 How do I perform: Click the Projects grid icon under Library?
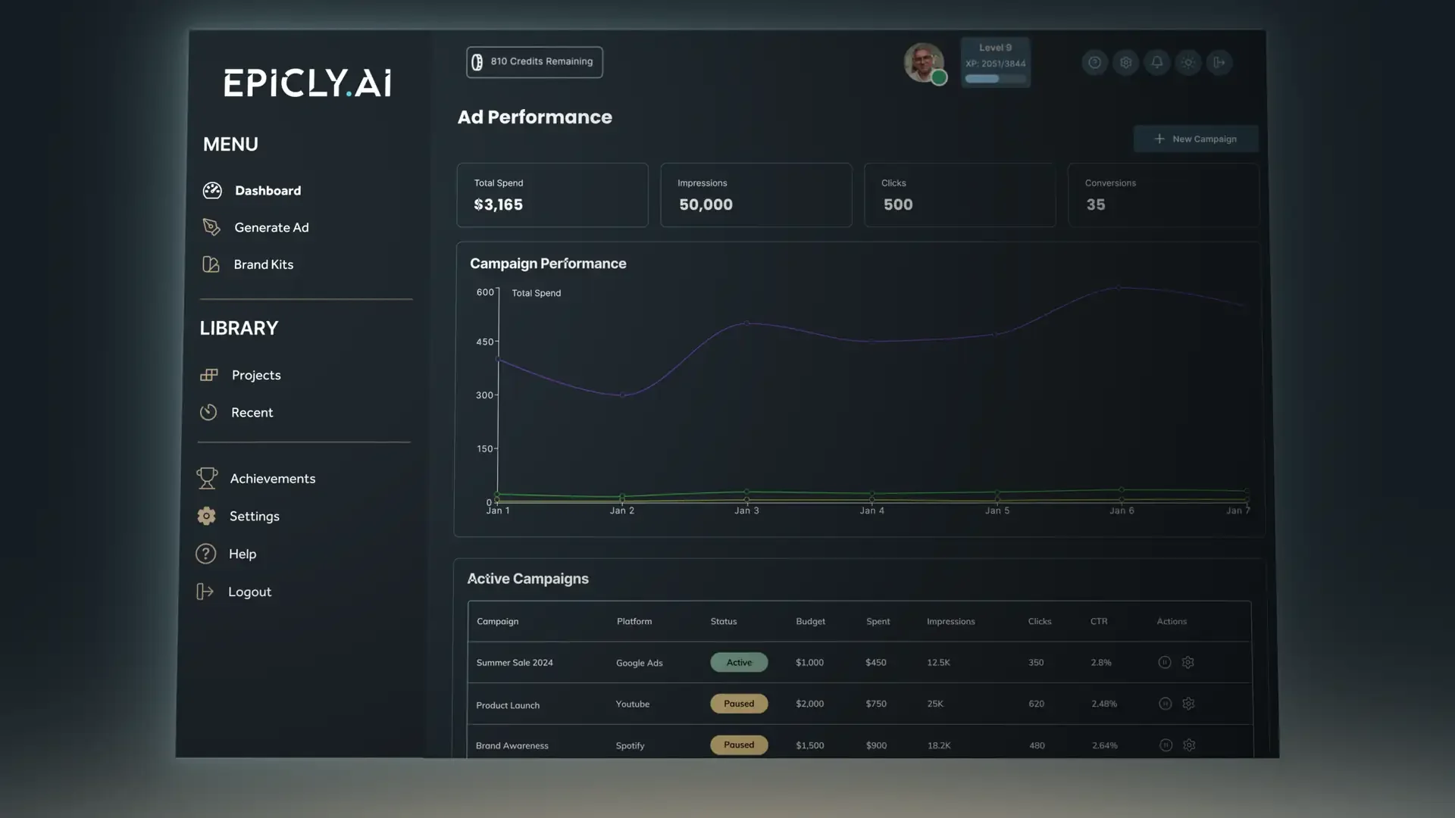point(208,374)
